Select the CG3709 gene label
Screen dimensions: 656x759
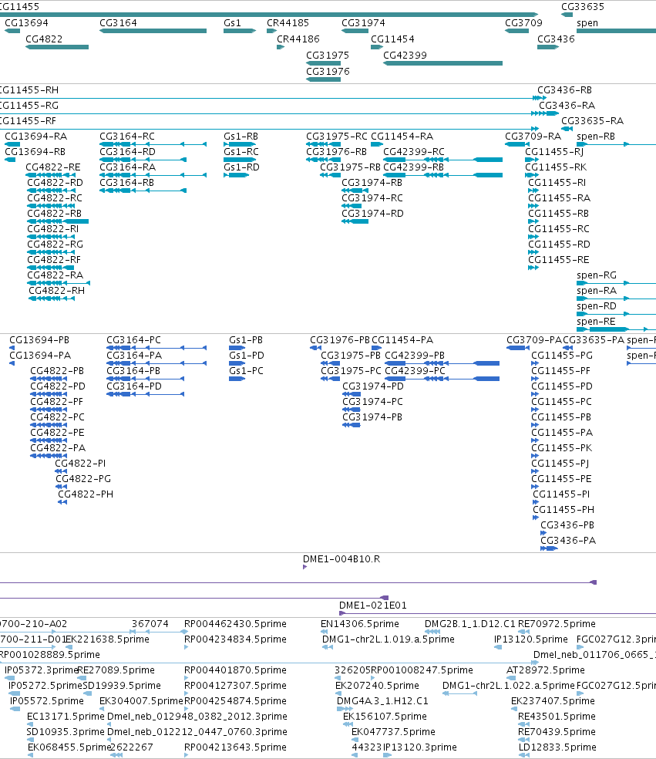pyautogui.click(x=523, y=22)
